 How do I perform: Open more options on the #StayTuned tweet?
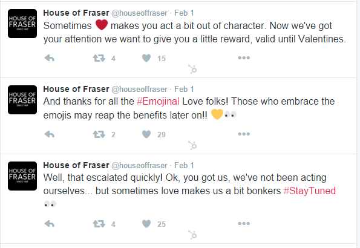[x=244, y=224]
